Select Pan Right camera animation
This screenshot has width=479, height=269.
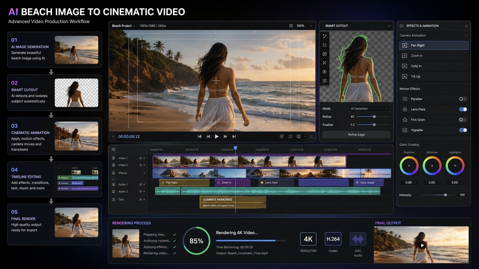(434, 45)
